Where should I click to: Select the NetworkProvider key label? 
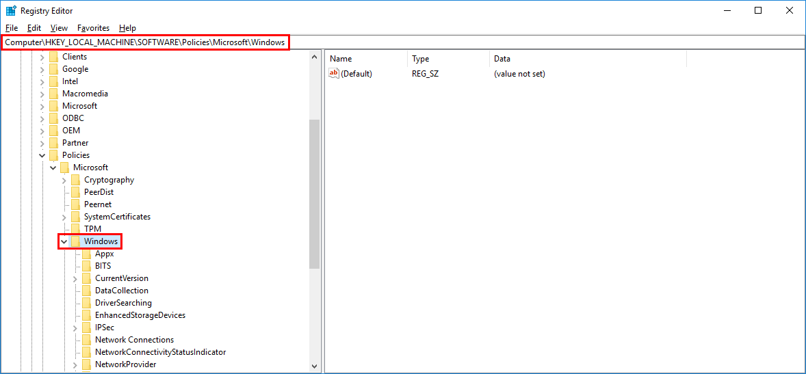125,364
